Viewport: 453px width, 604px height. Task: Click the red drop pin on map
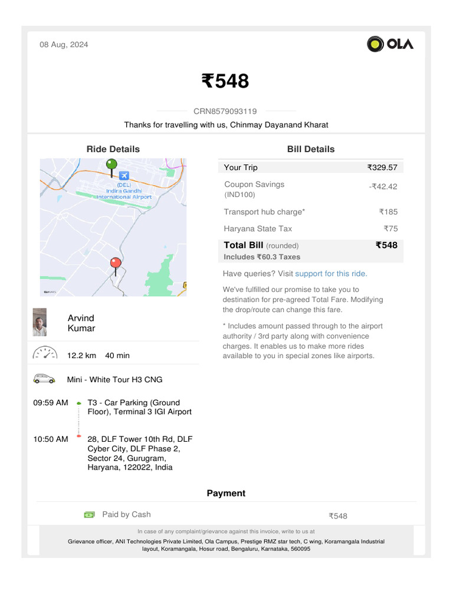116,264
